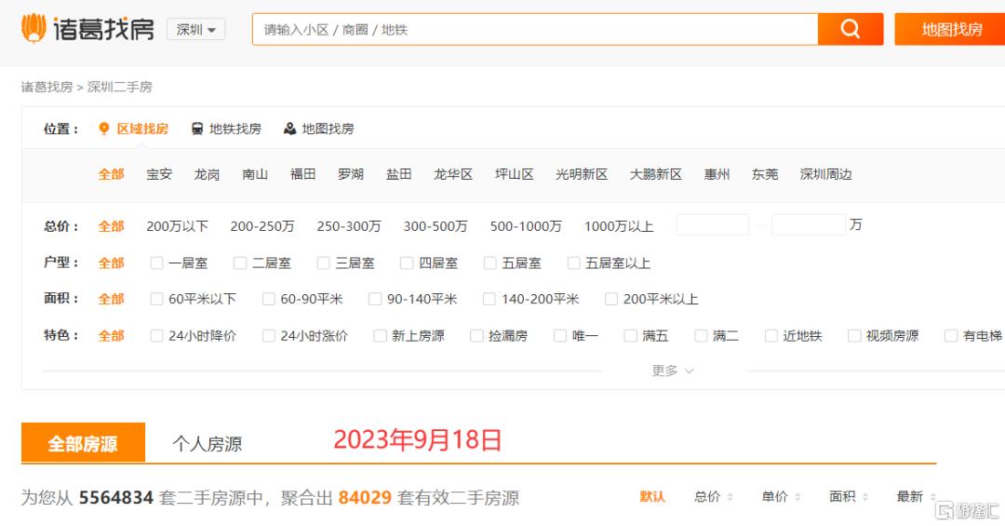Select 地铁找房 location mode
Screen dimensions: 1005x526
235,128
